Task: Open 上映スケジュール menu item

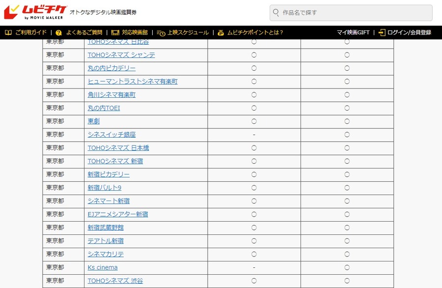Action: coord(188,32)
